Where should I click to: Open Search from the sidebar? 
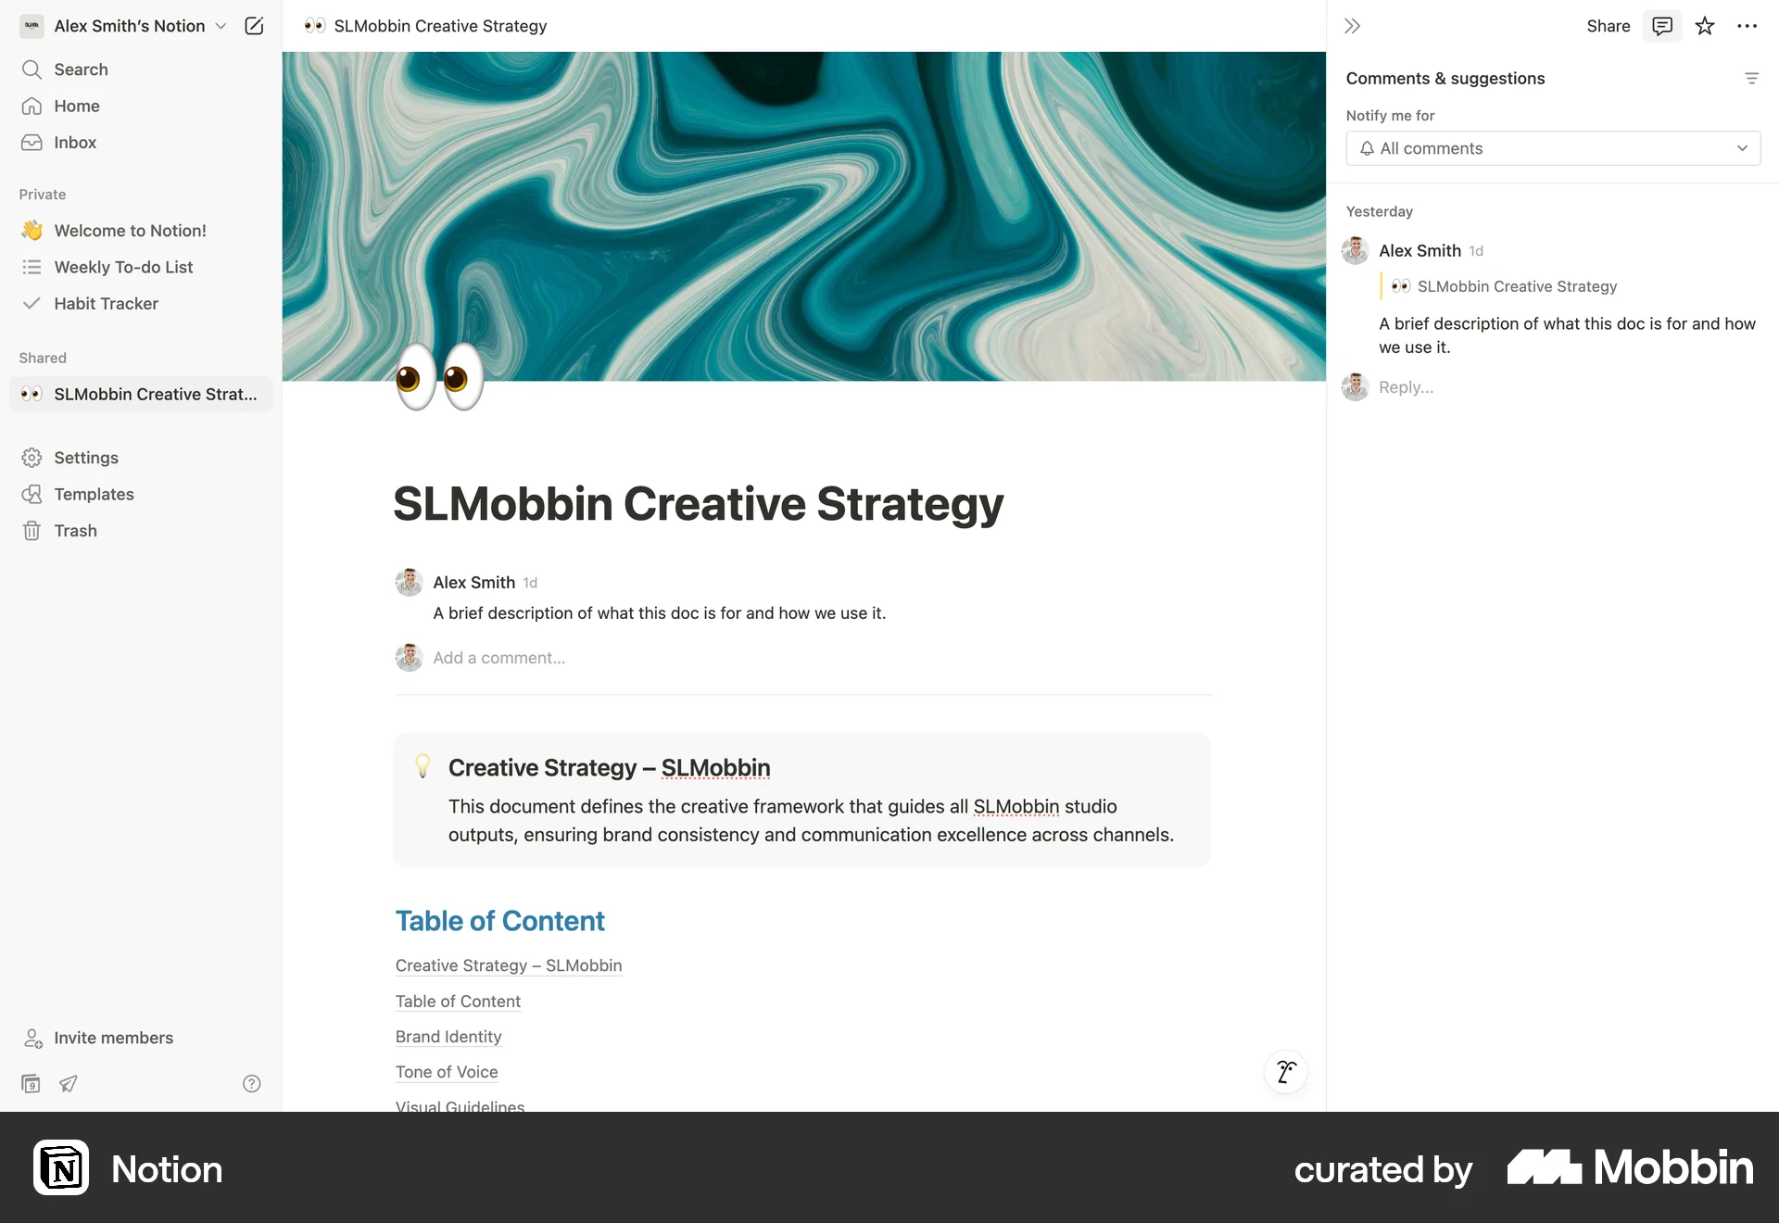tap(79, 69)
